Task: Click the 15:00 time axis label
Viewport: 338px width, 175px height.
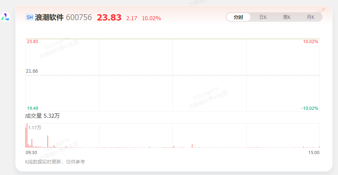Action: 314,152
